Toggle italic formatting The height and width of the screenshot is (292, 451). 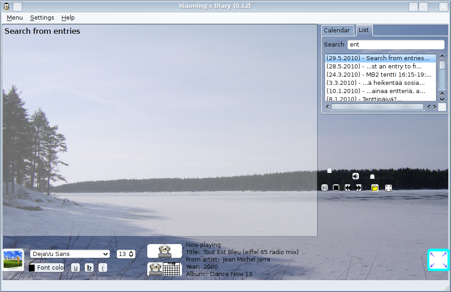coord(103,268)
